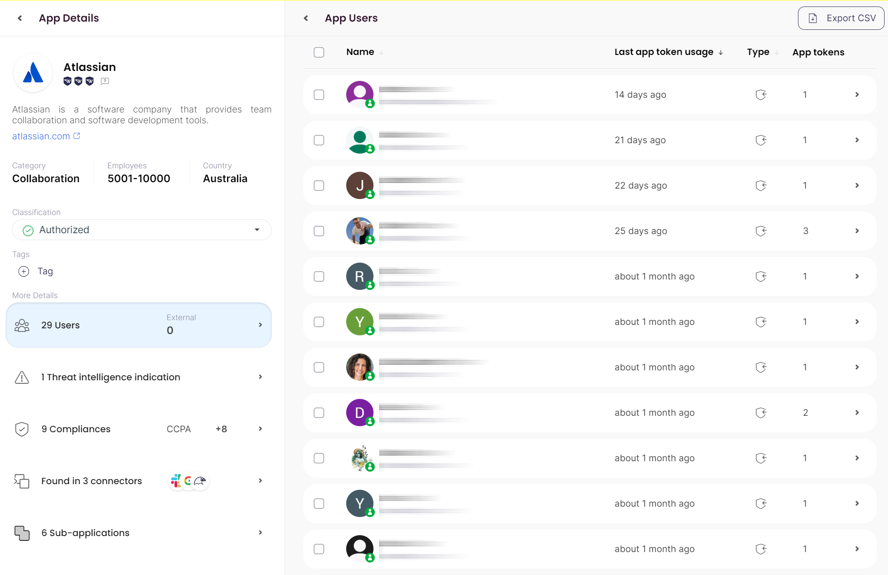Click the sub-applications stacked squares icon

[x=22, y=533]
